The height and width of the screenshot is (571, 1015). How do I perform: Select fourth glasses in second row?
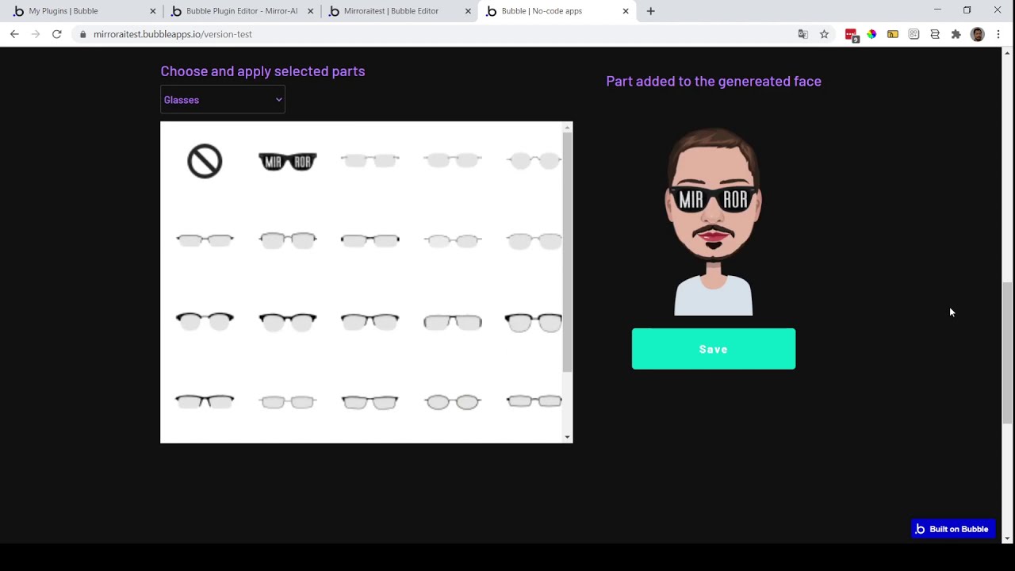click(453, 240)
